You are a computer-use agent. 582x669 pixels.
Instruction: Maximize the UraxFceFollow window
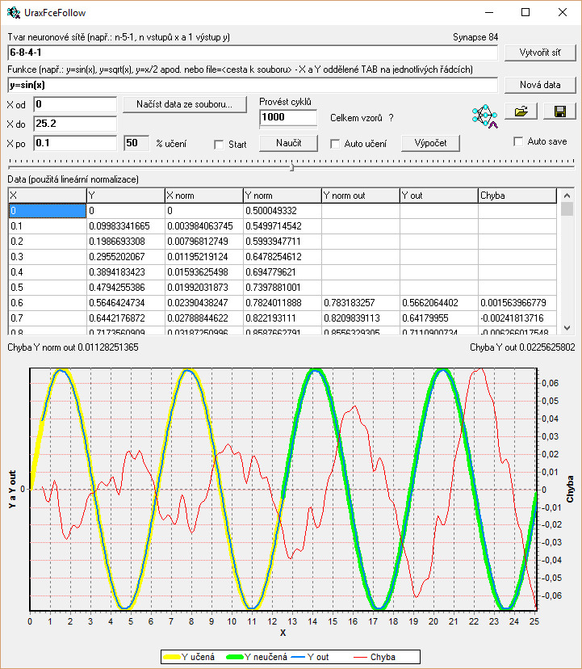point(525,12)
